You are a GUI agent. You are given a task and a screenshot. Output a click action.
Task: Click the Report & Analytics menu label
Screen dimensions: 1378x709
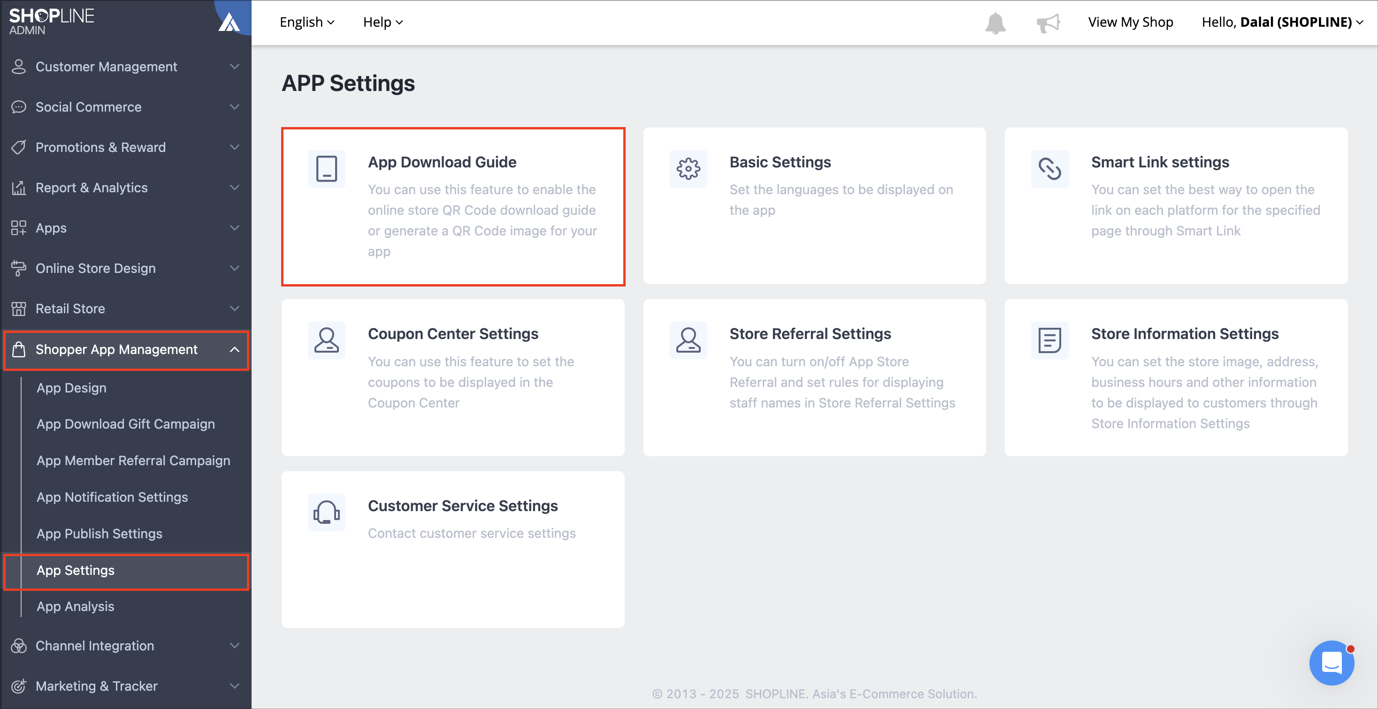pyautogui.click(x=92, y=188)
